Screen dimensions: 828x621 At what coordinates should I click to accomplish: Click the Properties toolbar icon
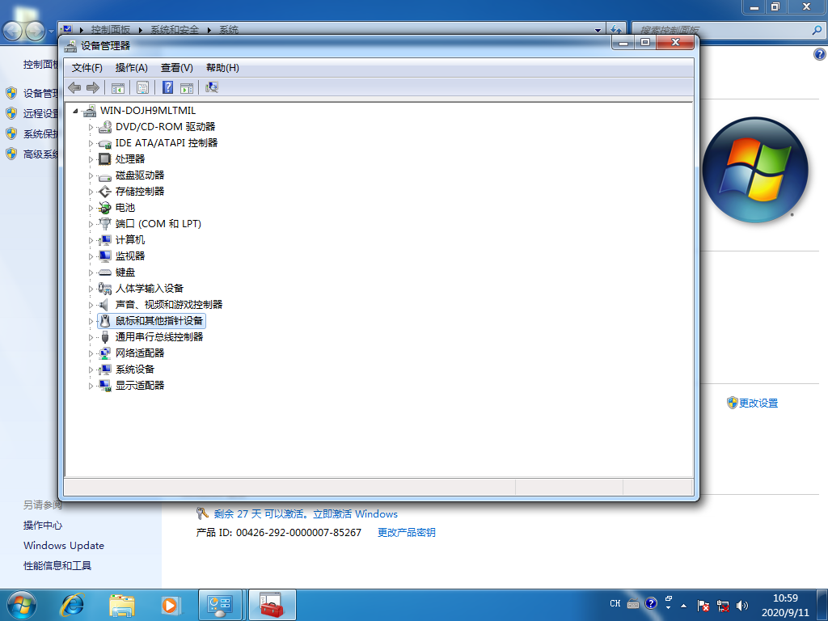(x=142, y=87)
